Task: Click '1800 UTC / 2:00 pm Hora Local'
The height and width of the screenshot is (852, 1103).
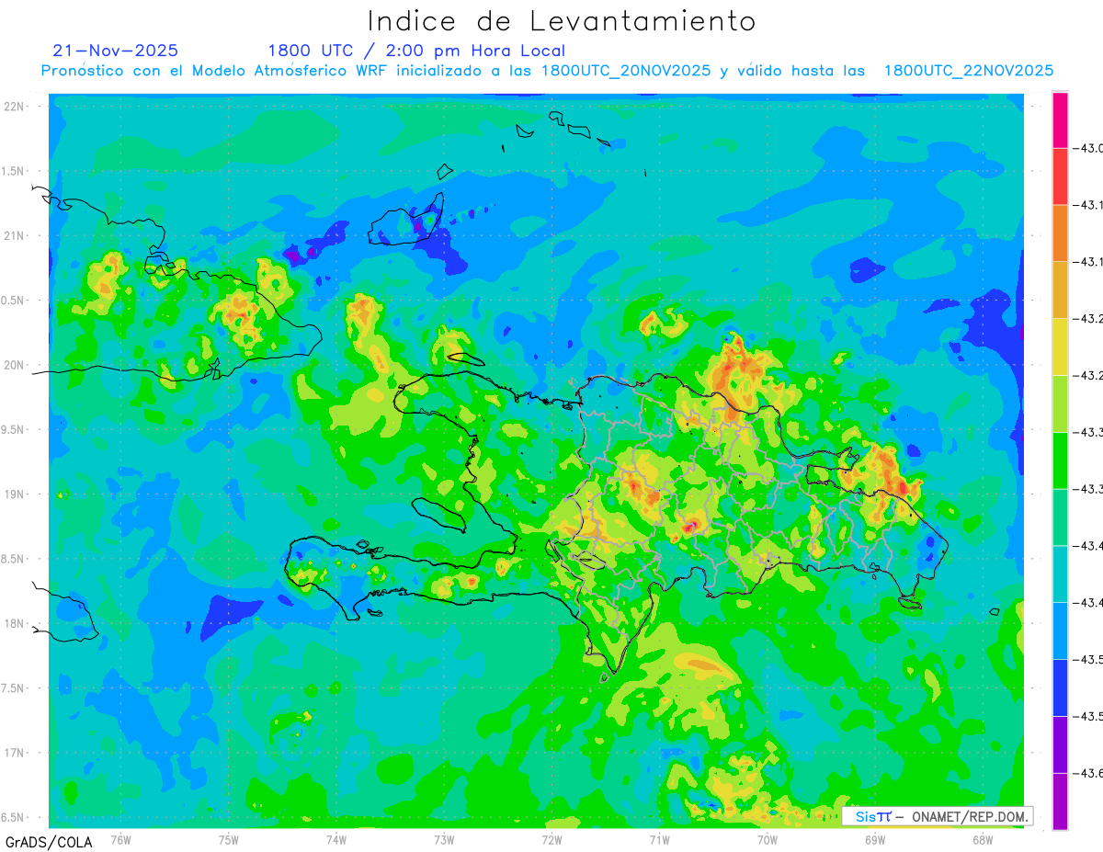Action: [416, 51]
